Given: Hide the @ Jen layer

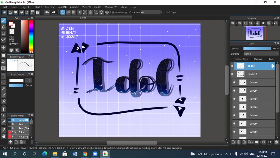Looking at the screenshot, I should tap(232, 66).
